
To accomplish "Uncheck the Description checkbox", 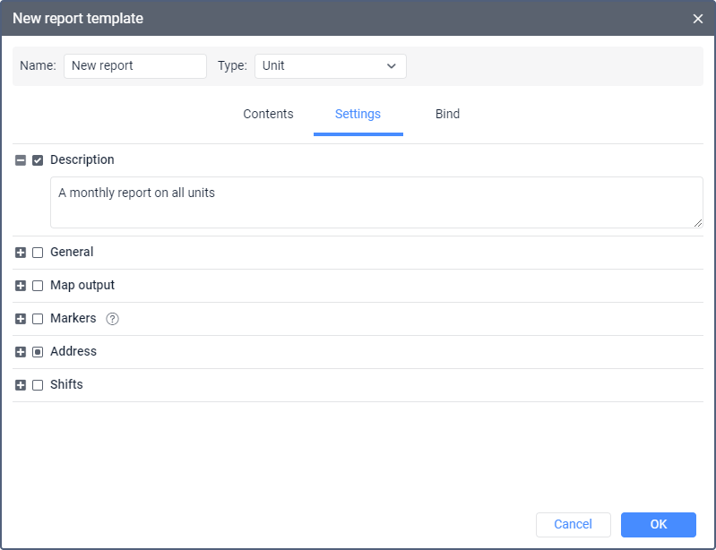I will point(38,160).
